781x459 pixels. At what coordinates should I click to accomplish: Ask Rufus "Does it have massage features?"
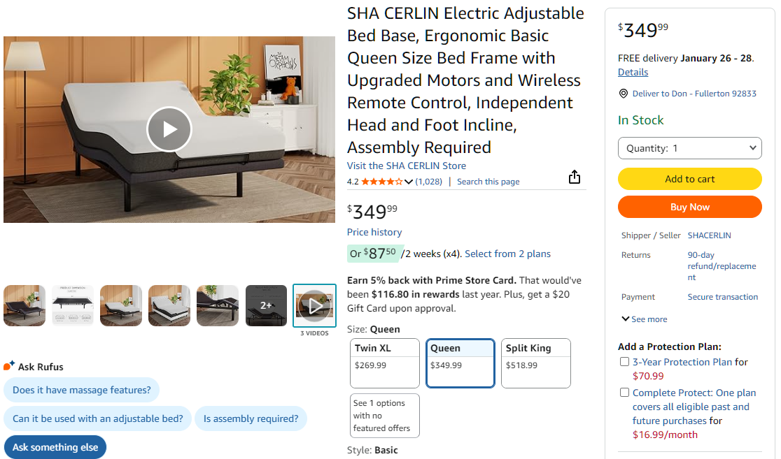pos(81,390)
